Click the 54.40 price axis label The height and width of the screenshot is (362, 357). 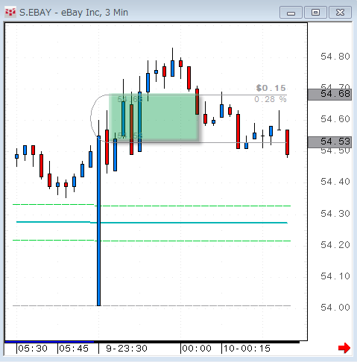[335, 182]
